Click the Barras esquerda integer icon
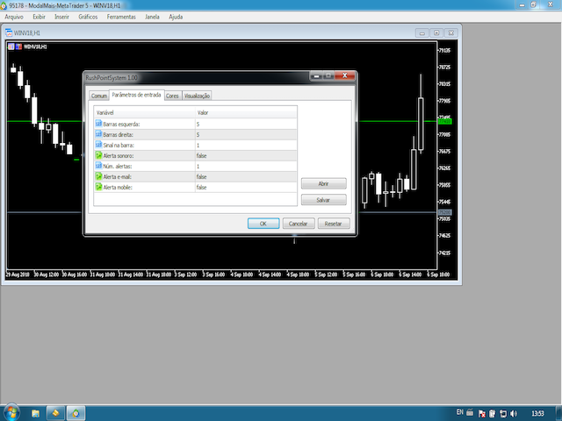This screenshot has height=421, width=562. (98, 124)
